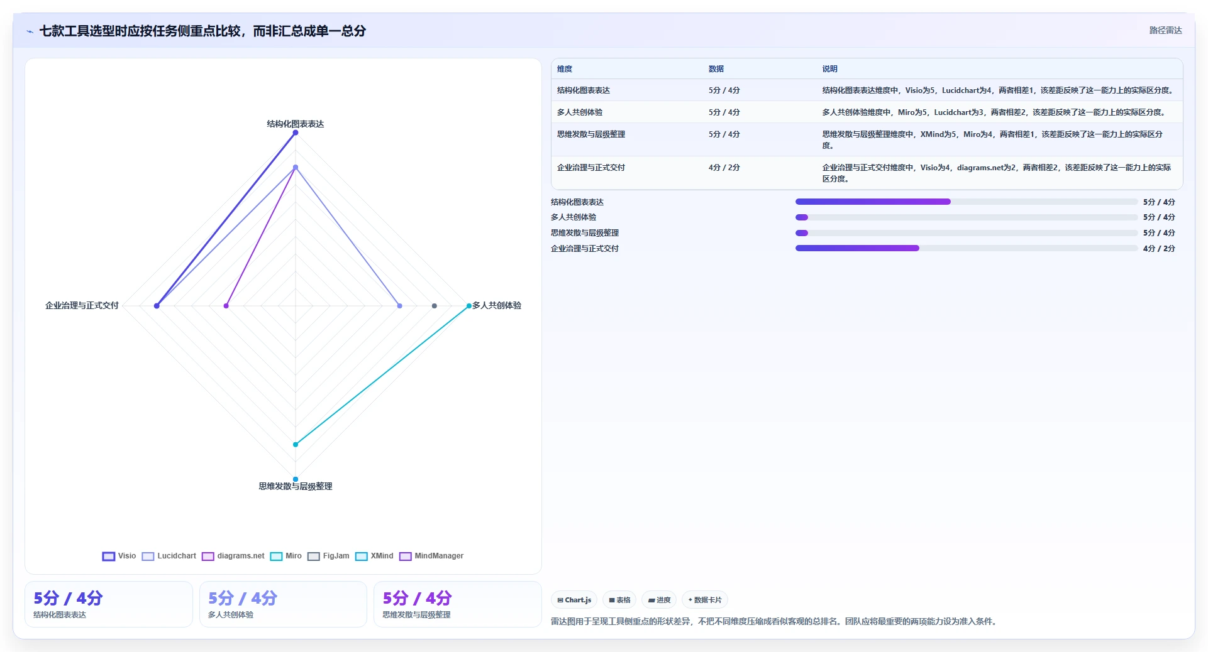Click the small icon before the page title
The image size is (1208, 652).
[x=30, y=31]
